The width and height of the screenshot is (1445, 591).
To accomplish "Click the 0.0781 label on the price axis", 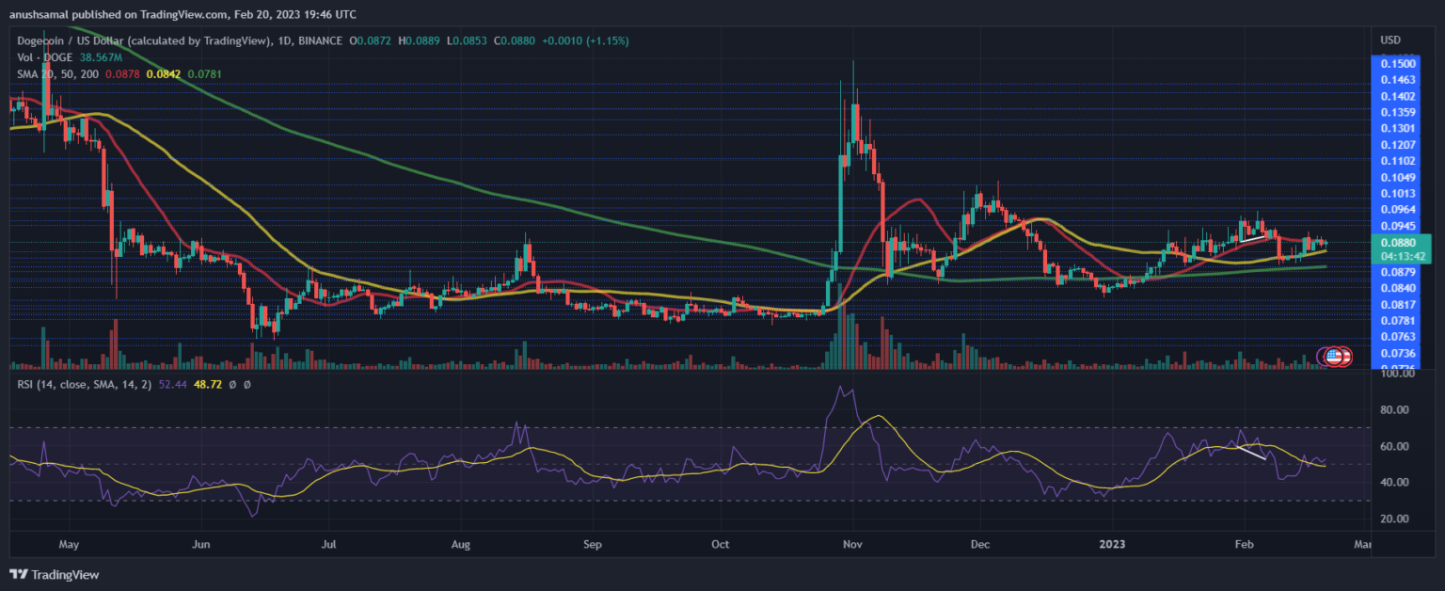I will point(1398,321).
